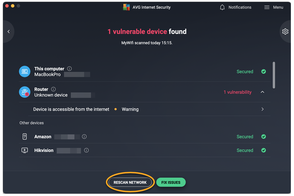Open Notifications panel label
The width and height of the screenshot is (294, 196).
pyautogui.click(x=240, y=7)
